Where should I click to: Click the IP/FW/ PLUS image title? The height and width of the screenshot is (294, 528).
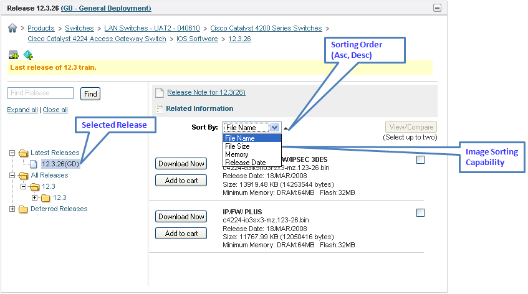[242, 212]
